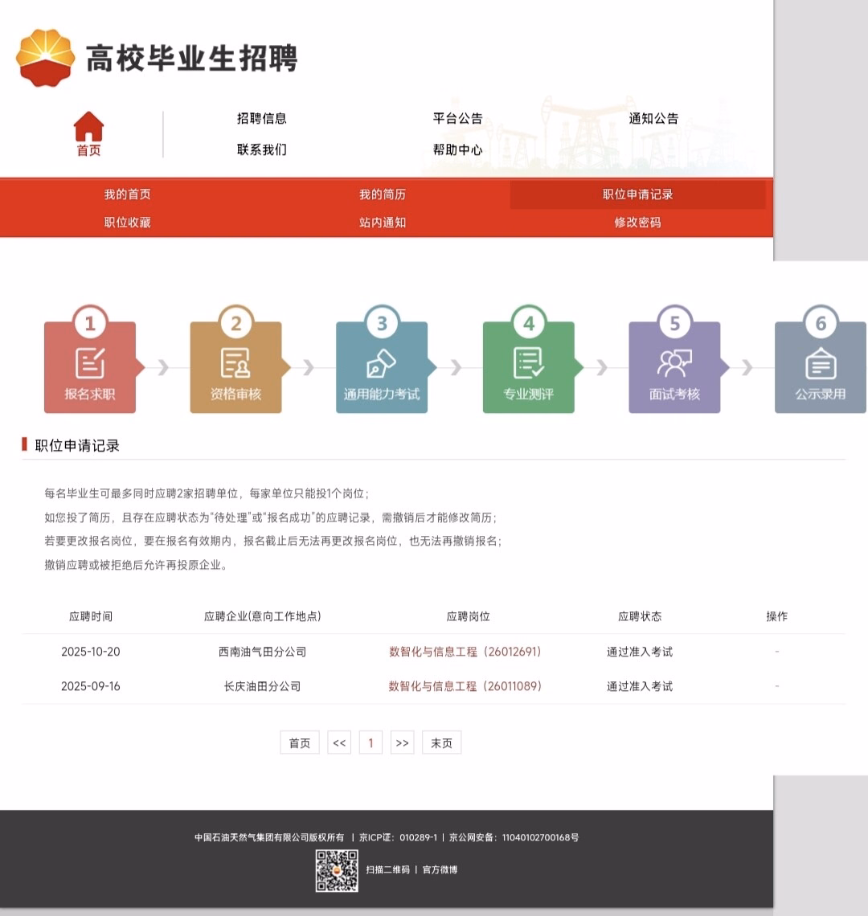Screen dimensions: 868x916
Task: Click 西南油气田分公司 cell
Action: (x=263, y=652)
